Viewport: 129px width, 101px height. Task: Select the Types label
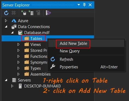36,68
